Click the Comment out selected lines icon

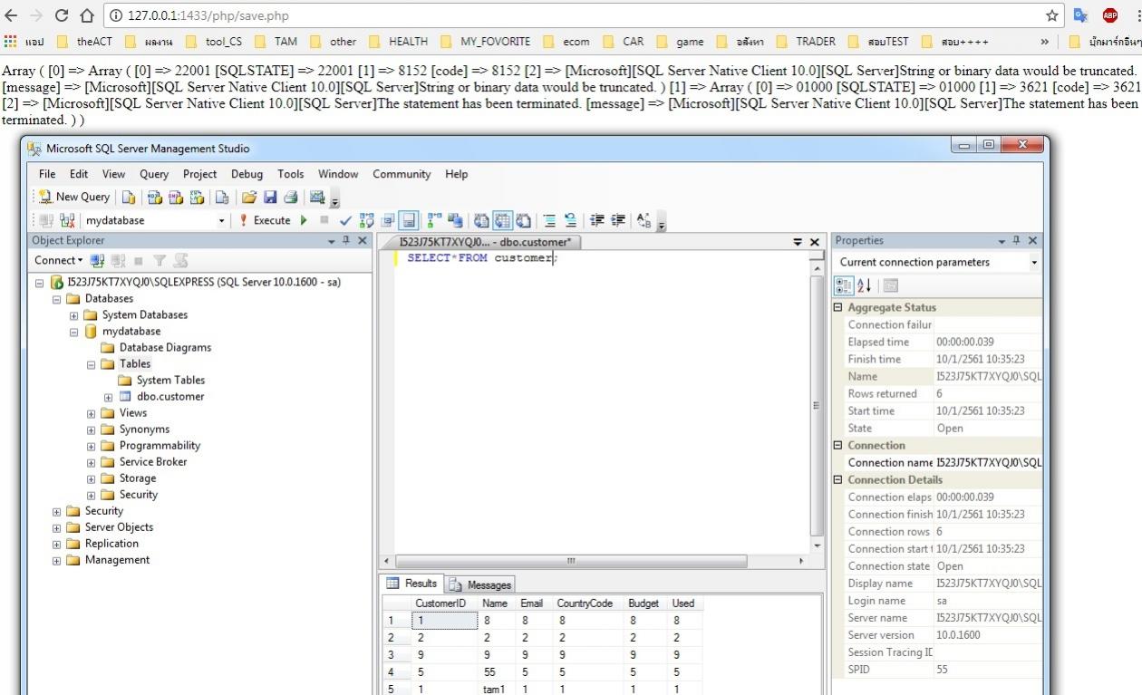tap(549, 220)
